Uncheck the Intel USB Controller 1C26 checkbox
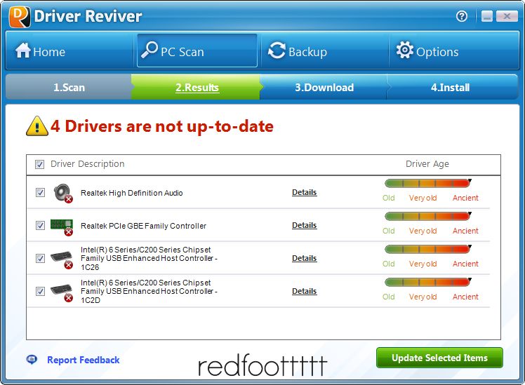This screenshot has width=525, height=385. coord(40,259)
